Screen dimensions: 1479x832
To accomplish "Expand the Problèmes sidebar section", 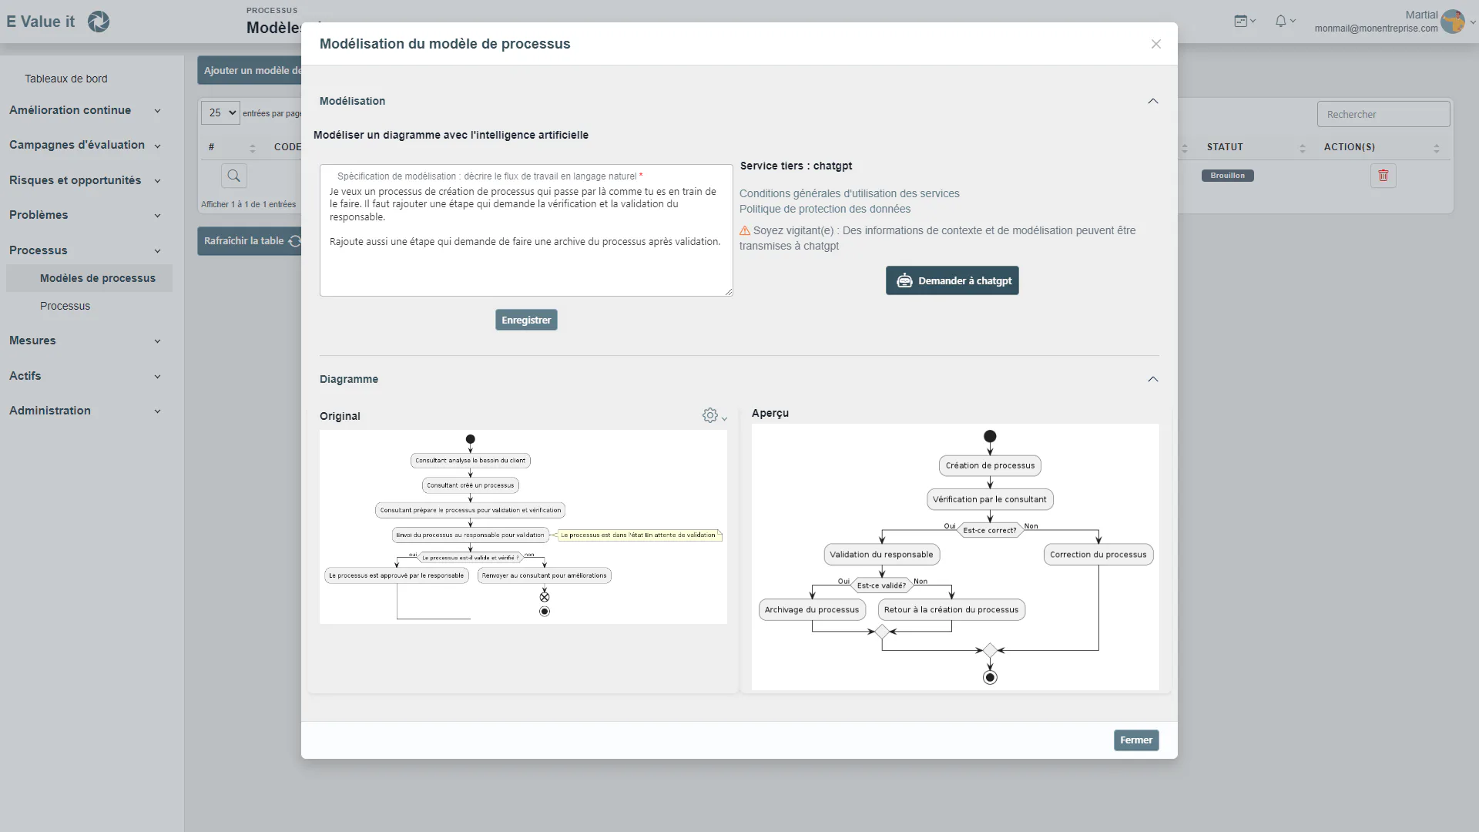I will [86, 215].
